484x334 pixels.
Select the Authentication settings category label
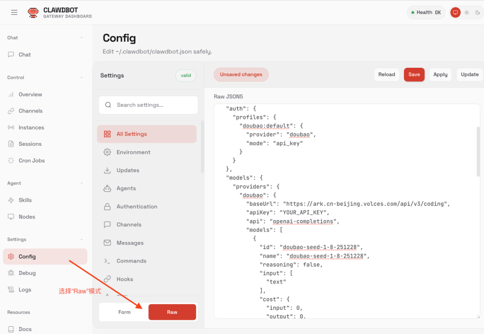tap(137, 207)
